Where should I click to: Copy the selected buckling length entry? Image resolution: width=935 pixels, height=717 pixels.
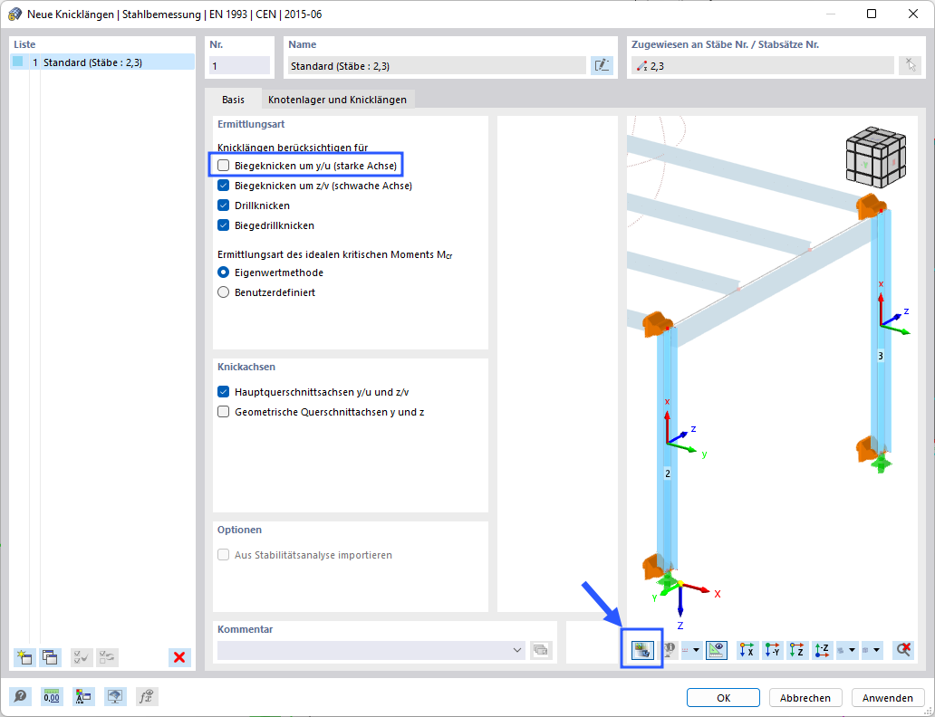click(50, 657)
